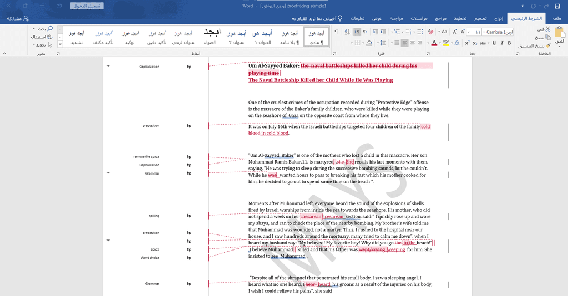Open the Cambria font name dropdown
The height and width of the screenshot is (296, 568).
click(x=484, y=32)
